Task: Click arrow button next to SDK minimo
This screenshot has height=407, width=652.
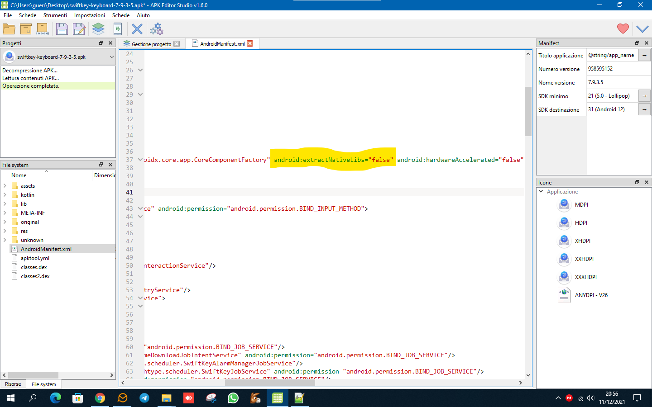Action: click(x=644, y=96)
